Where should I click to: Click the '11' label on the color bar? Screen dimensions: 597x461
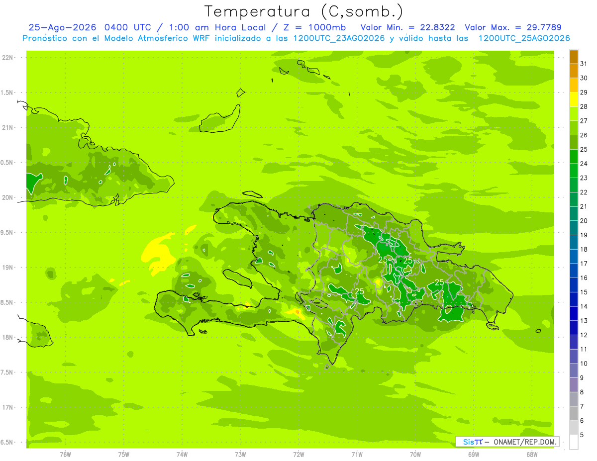(584, 349)
